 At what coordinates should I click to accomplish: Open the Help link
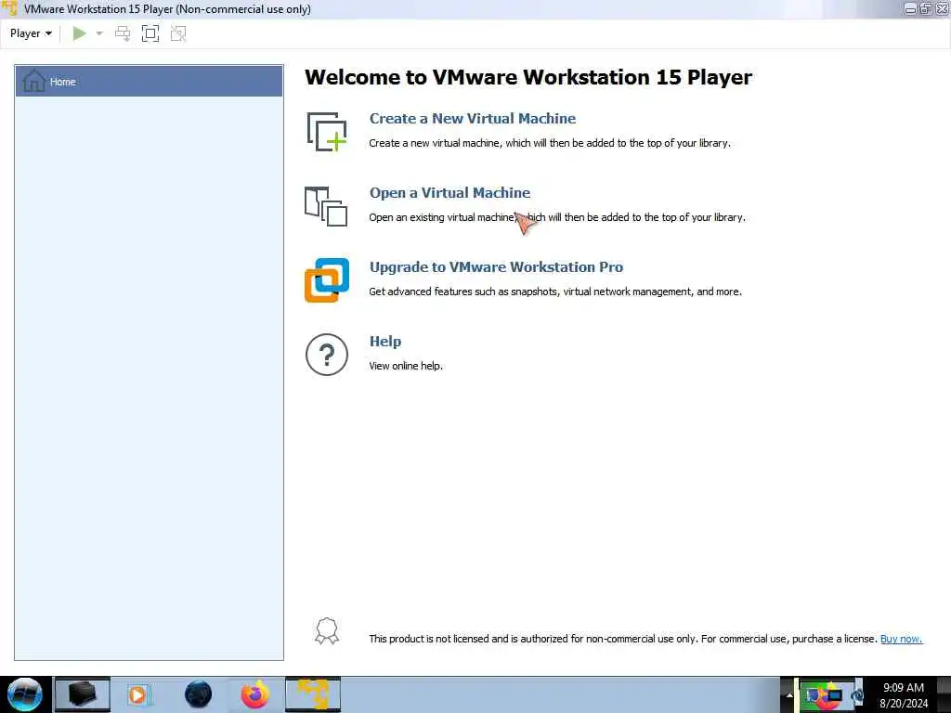click(385, 342)
